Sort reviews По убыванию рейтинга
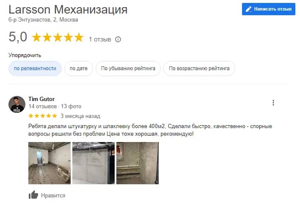Screen dimensions: 300x205 coord(128,68)
